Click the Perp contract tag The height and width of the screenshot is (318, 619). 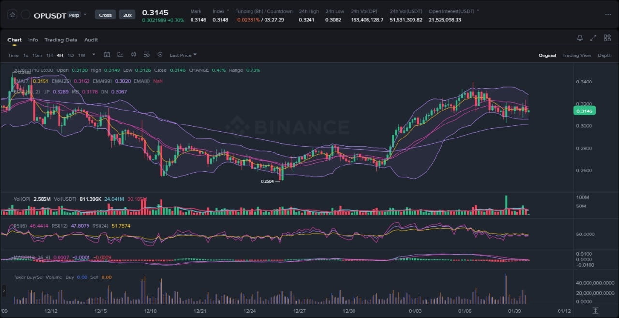74,15
